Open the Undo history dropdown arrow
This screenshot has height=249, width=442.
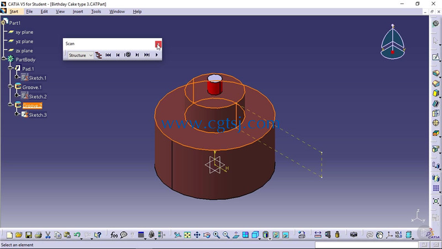pos(81,239)
